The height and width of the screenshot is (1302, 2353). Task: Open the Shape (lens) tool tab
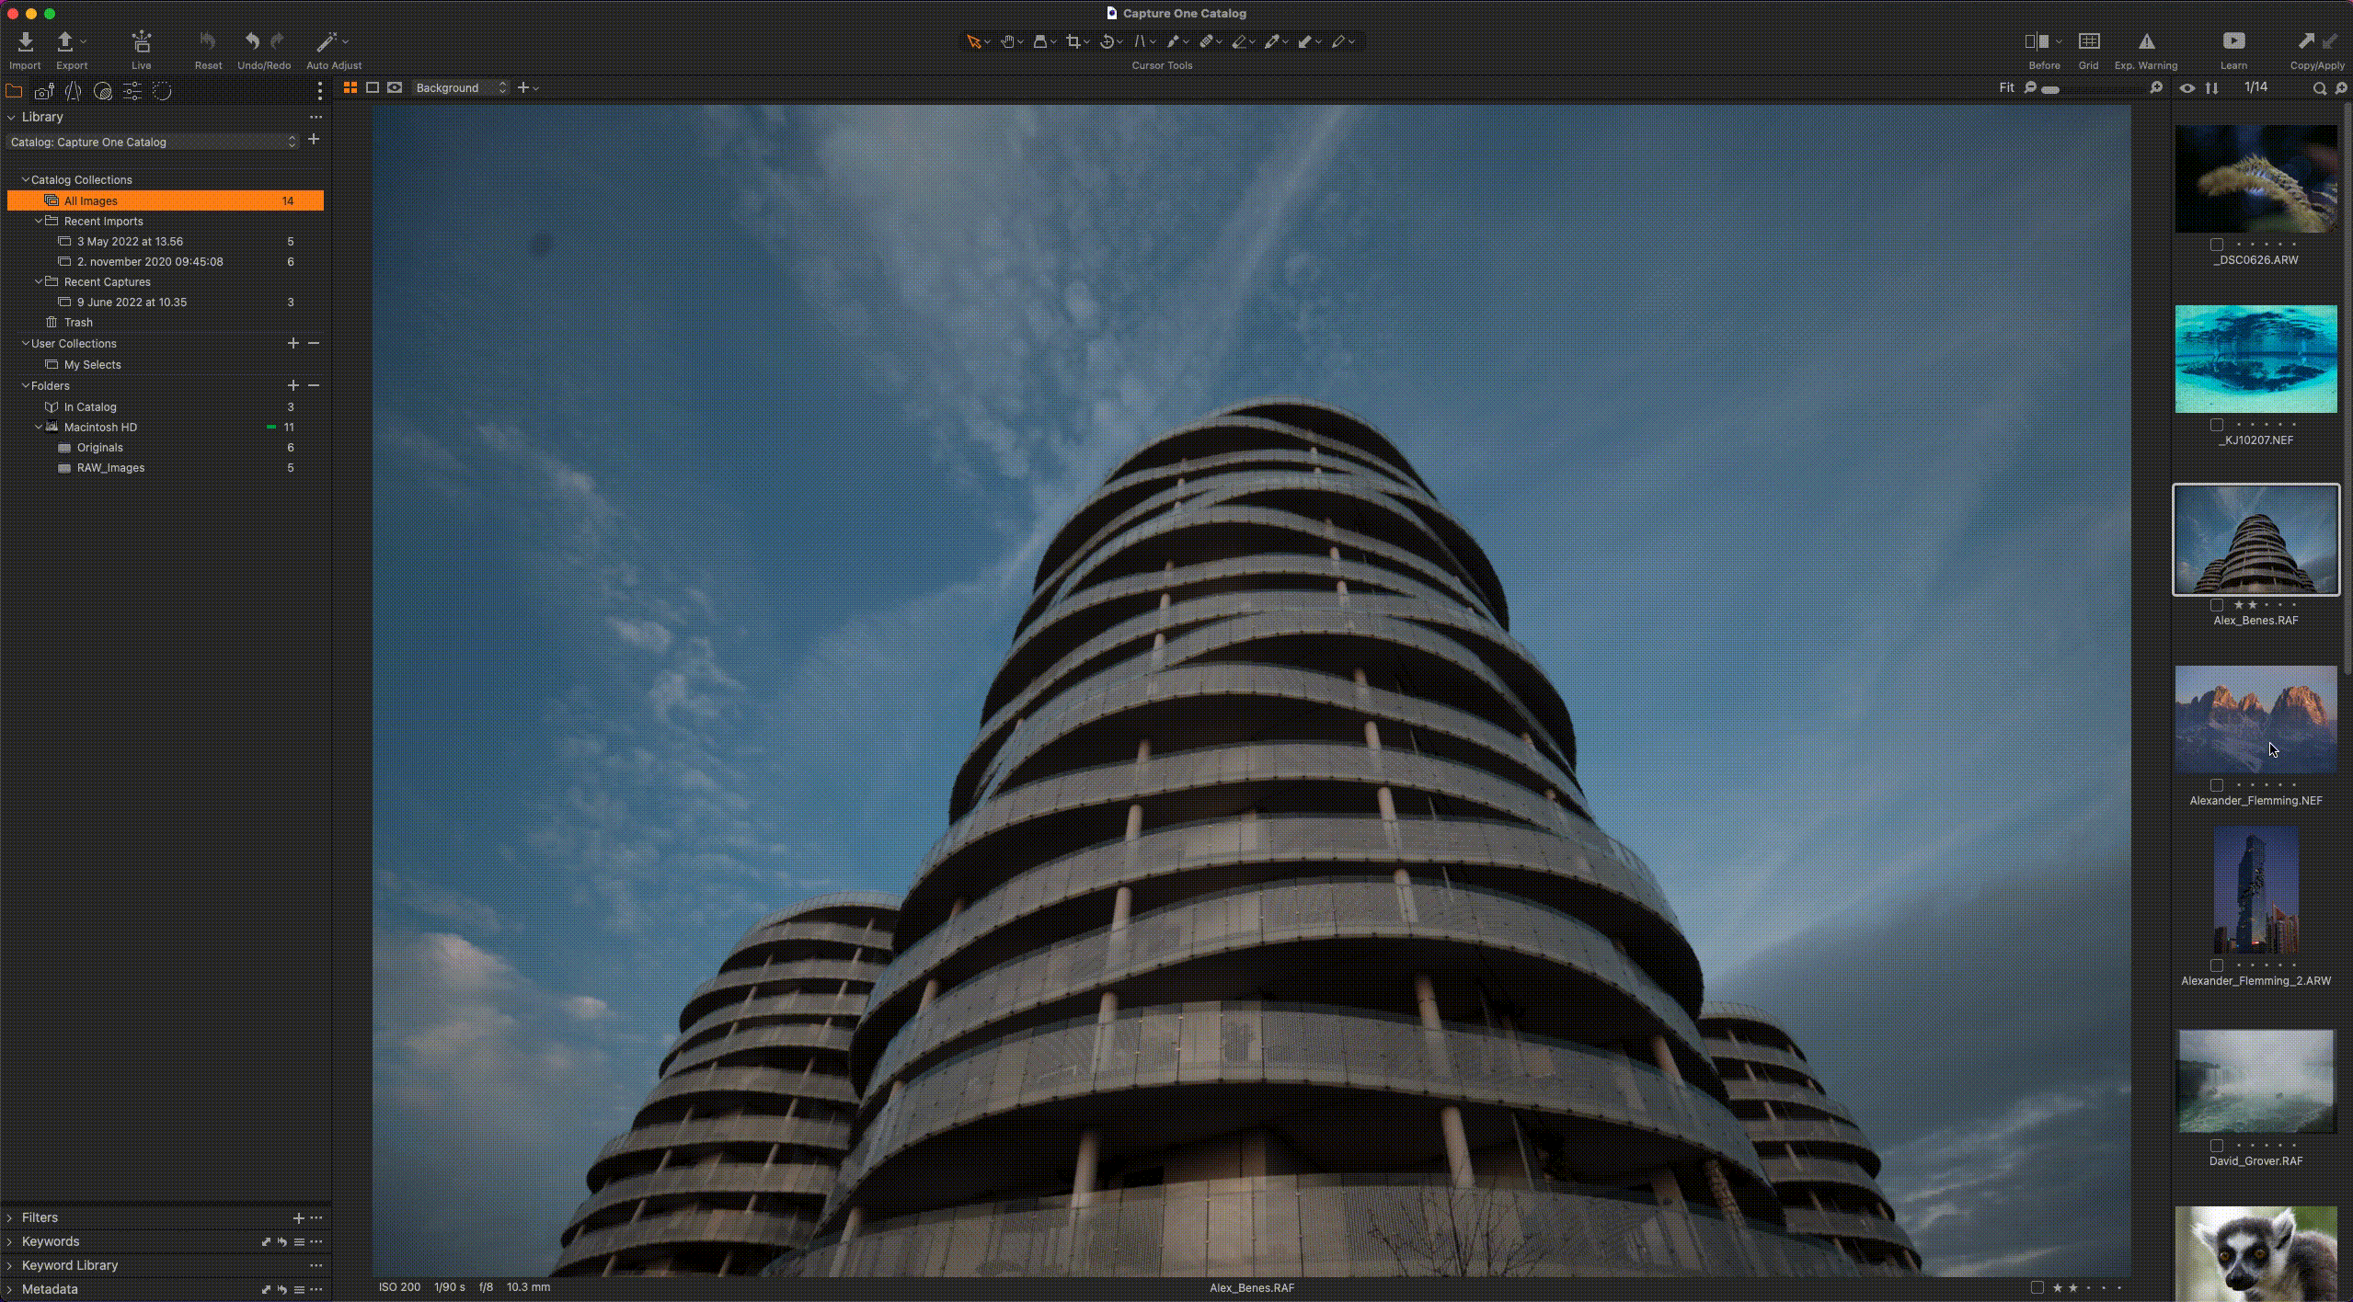point(73,91)
